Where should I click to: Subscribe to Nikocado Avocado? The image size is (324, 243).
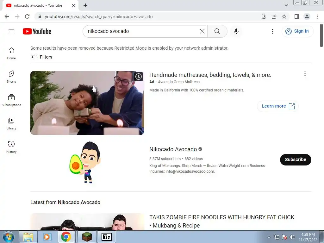pyautogui.click(x=296, y=159)
